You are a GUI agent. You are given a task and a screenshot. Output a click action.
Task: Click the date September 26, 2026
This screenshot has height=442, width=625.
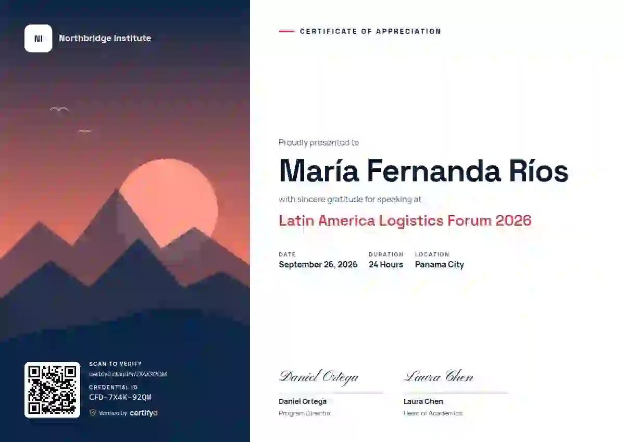click(x=318, y=264)
